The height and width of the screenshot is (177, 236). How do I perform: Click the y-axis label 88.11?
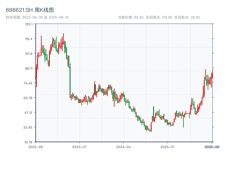pyautogui.click(x=29, y=68)
